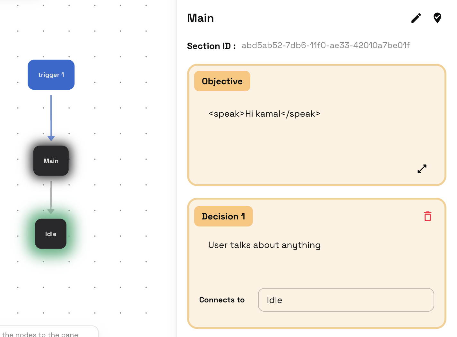Click the blue arrowhead pointing into Main

(x=51, y=138)
